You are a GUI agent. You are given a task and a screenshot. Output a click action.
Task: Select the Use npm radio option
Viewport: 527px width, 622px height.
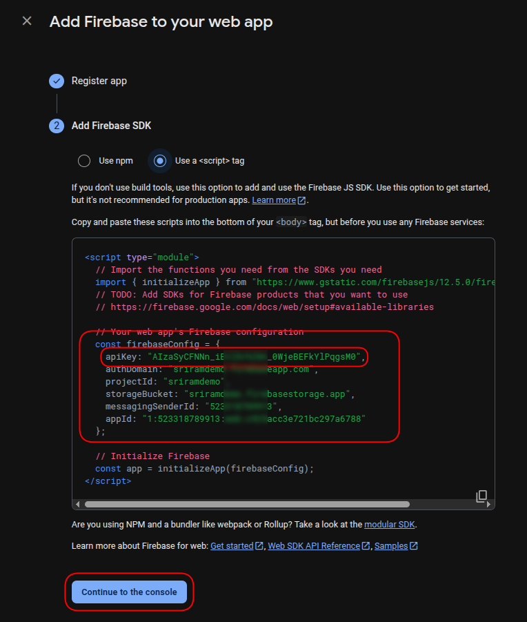point(84,161)
